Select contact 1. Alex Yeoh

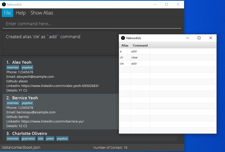click(x=61, y=76)
